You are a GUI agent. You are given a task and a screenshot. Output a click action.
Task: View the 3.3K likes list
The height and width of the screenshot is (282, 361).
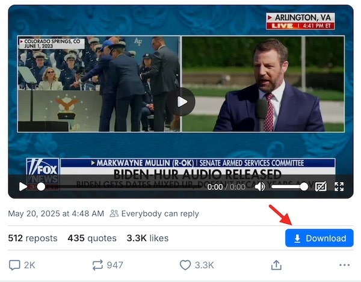147,238
